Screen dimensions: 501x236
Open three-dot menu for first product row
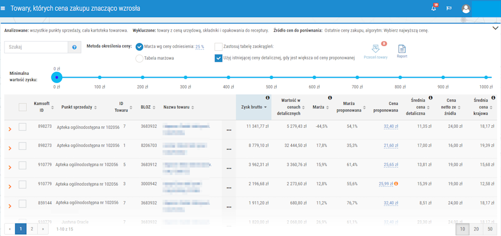pos(229,130)
